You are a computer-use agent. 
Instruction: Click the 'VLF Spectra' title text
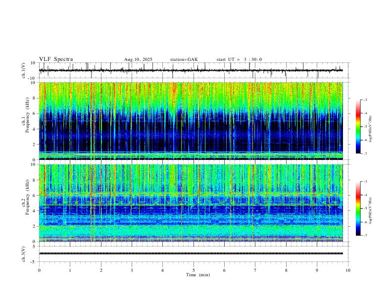[56, 59]
